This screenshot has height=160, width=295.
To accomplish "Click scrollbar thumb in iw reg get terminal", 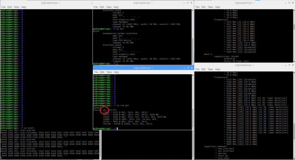I will pyautogui.click(x=193, y=118).
